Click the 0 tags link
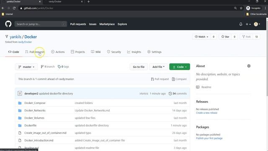The width and height of the screenshot is (268, 151). 63,67
